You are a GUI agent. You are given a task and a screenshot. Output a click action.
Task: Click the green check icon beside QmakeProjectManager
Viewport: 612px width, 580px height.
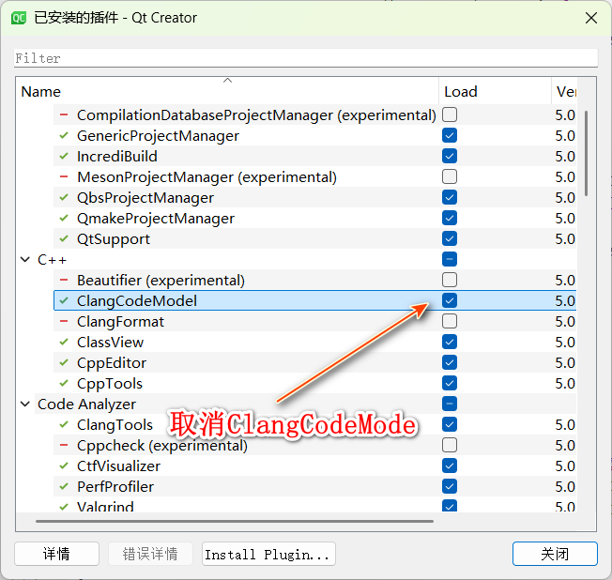tap(64, 218)
